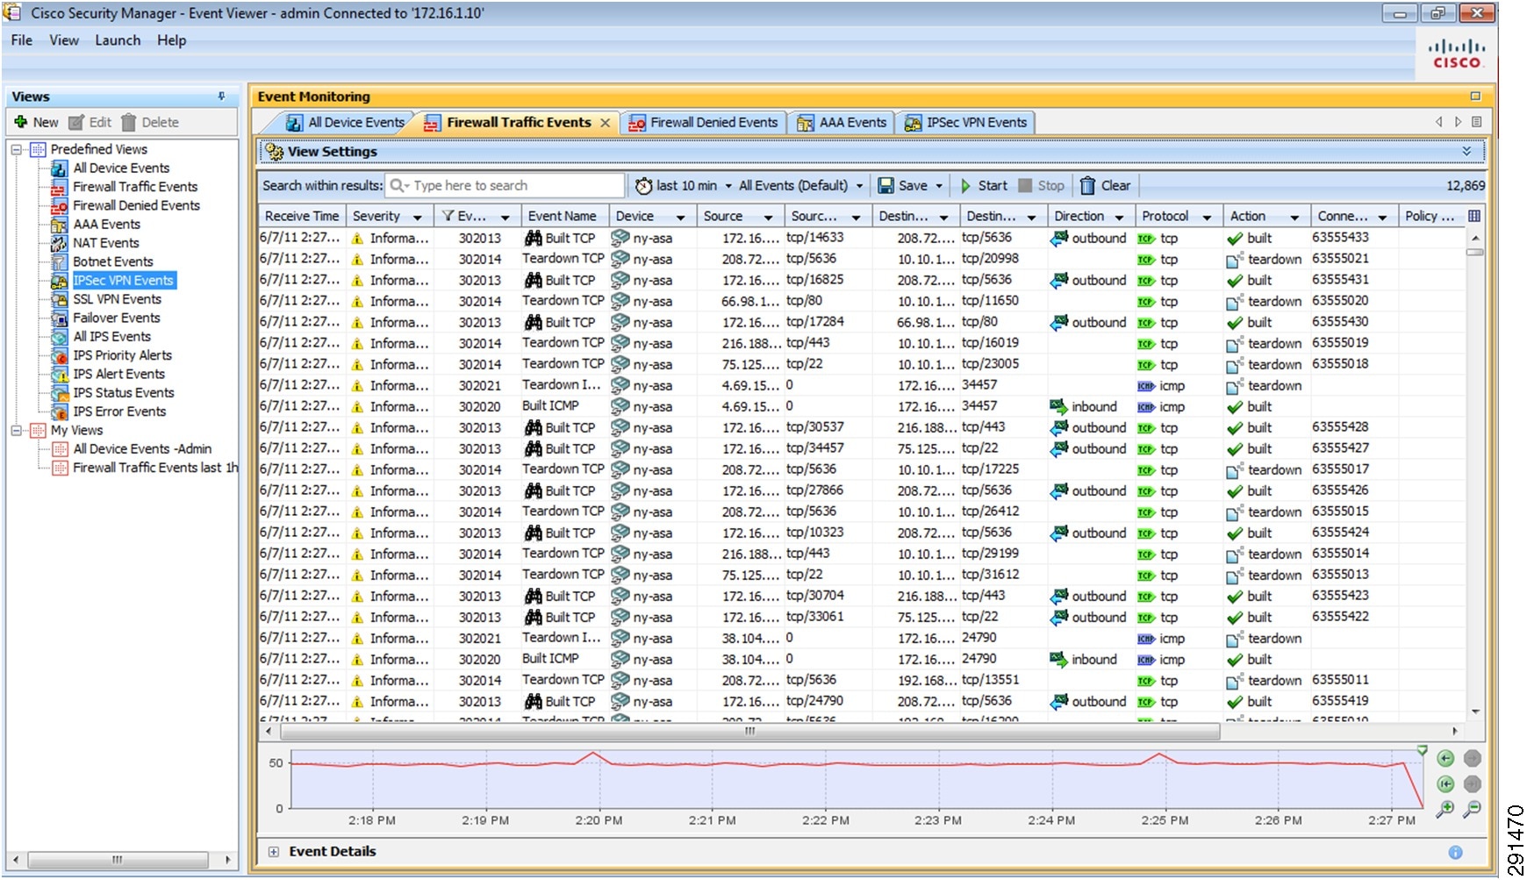
Task: Click the search magnifier icon
Action: click(398, 185)
